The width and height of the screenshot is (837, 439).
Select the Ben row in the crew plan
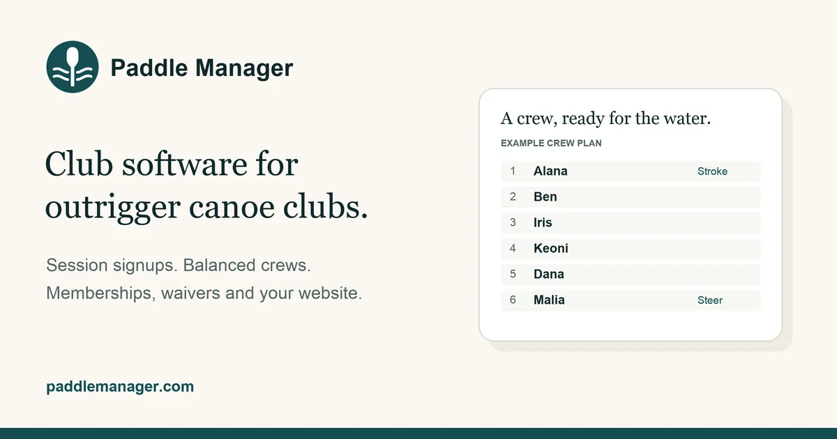coord(631,197)
